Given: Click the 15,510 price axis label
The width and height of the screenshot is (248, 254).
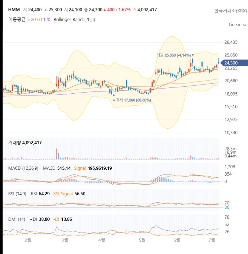Looking at the screenshot, I should coord(231,107).
